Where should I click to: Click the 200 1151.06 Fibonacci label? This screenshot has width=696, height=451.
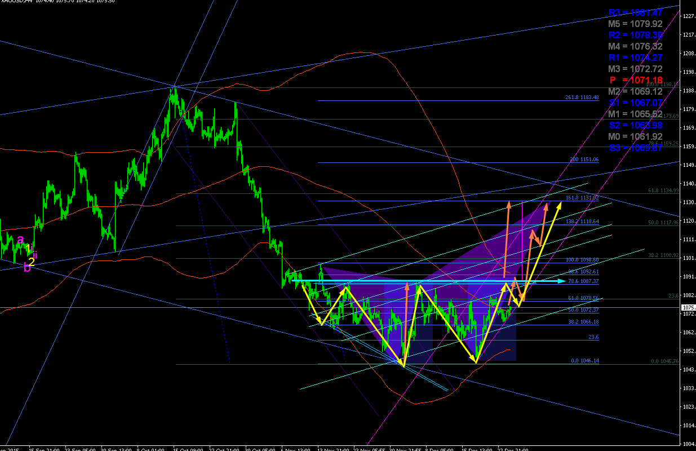pyautogui.click(x=584, y=160)
